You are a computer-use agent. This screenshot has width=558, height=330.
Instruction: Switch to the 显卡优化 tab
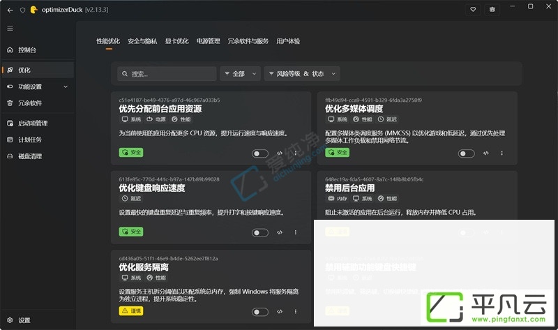coord(177,41)
